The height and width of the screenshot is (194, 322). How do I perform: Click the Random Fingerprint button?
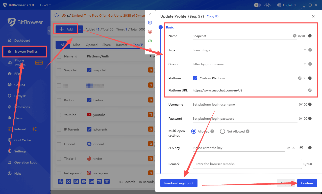tap(179, 183)
